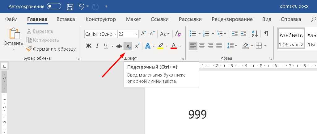Toggle strikethrough ab formatting
The height and width of the screenshot is (134, 317).
(x=119, y=46)
